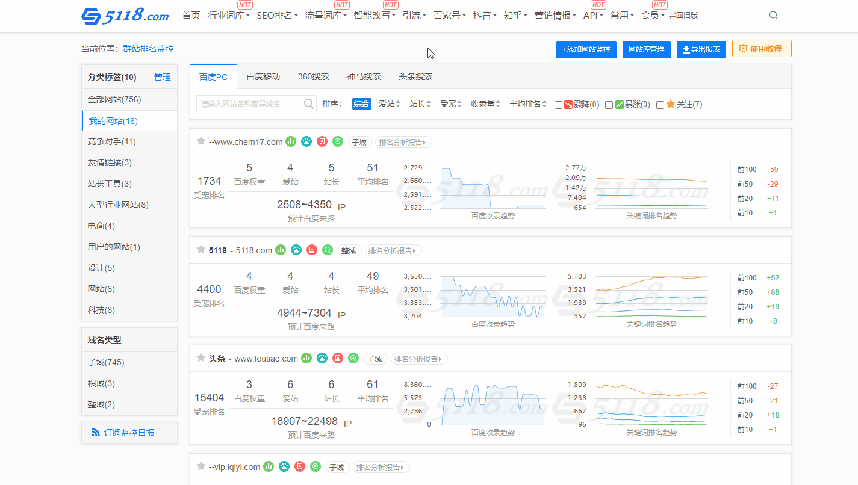Click the 导出报表 button
The width and height of the screenshot is (858, 485).
[x=701, y=49]
